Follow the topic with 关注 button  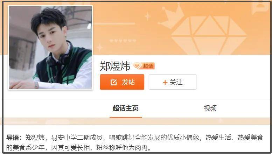point(173,82)
